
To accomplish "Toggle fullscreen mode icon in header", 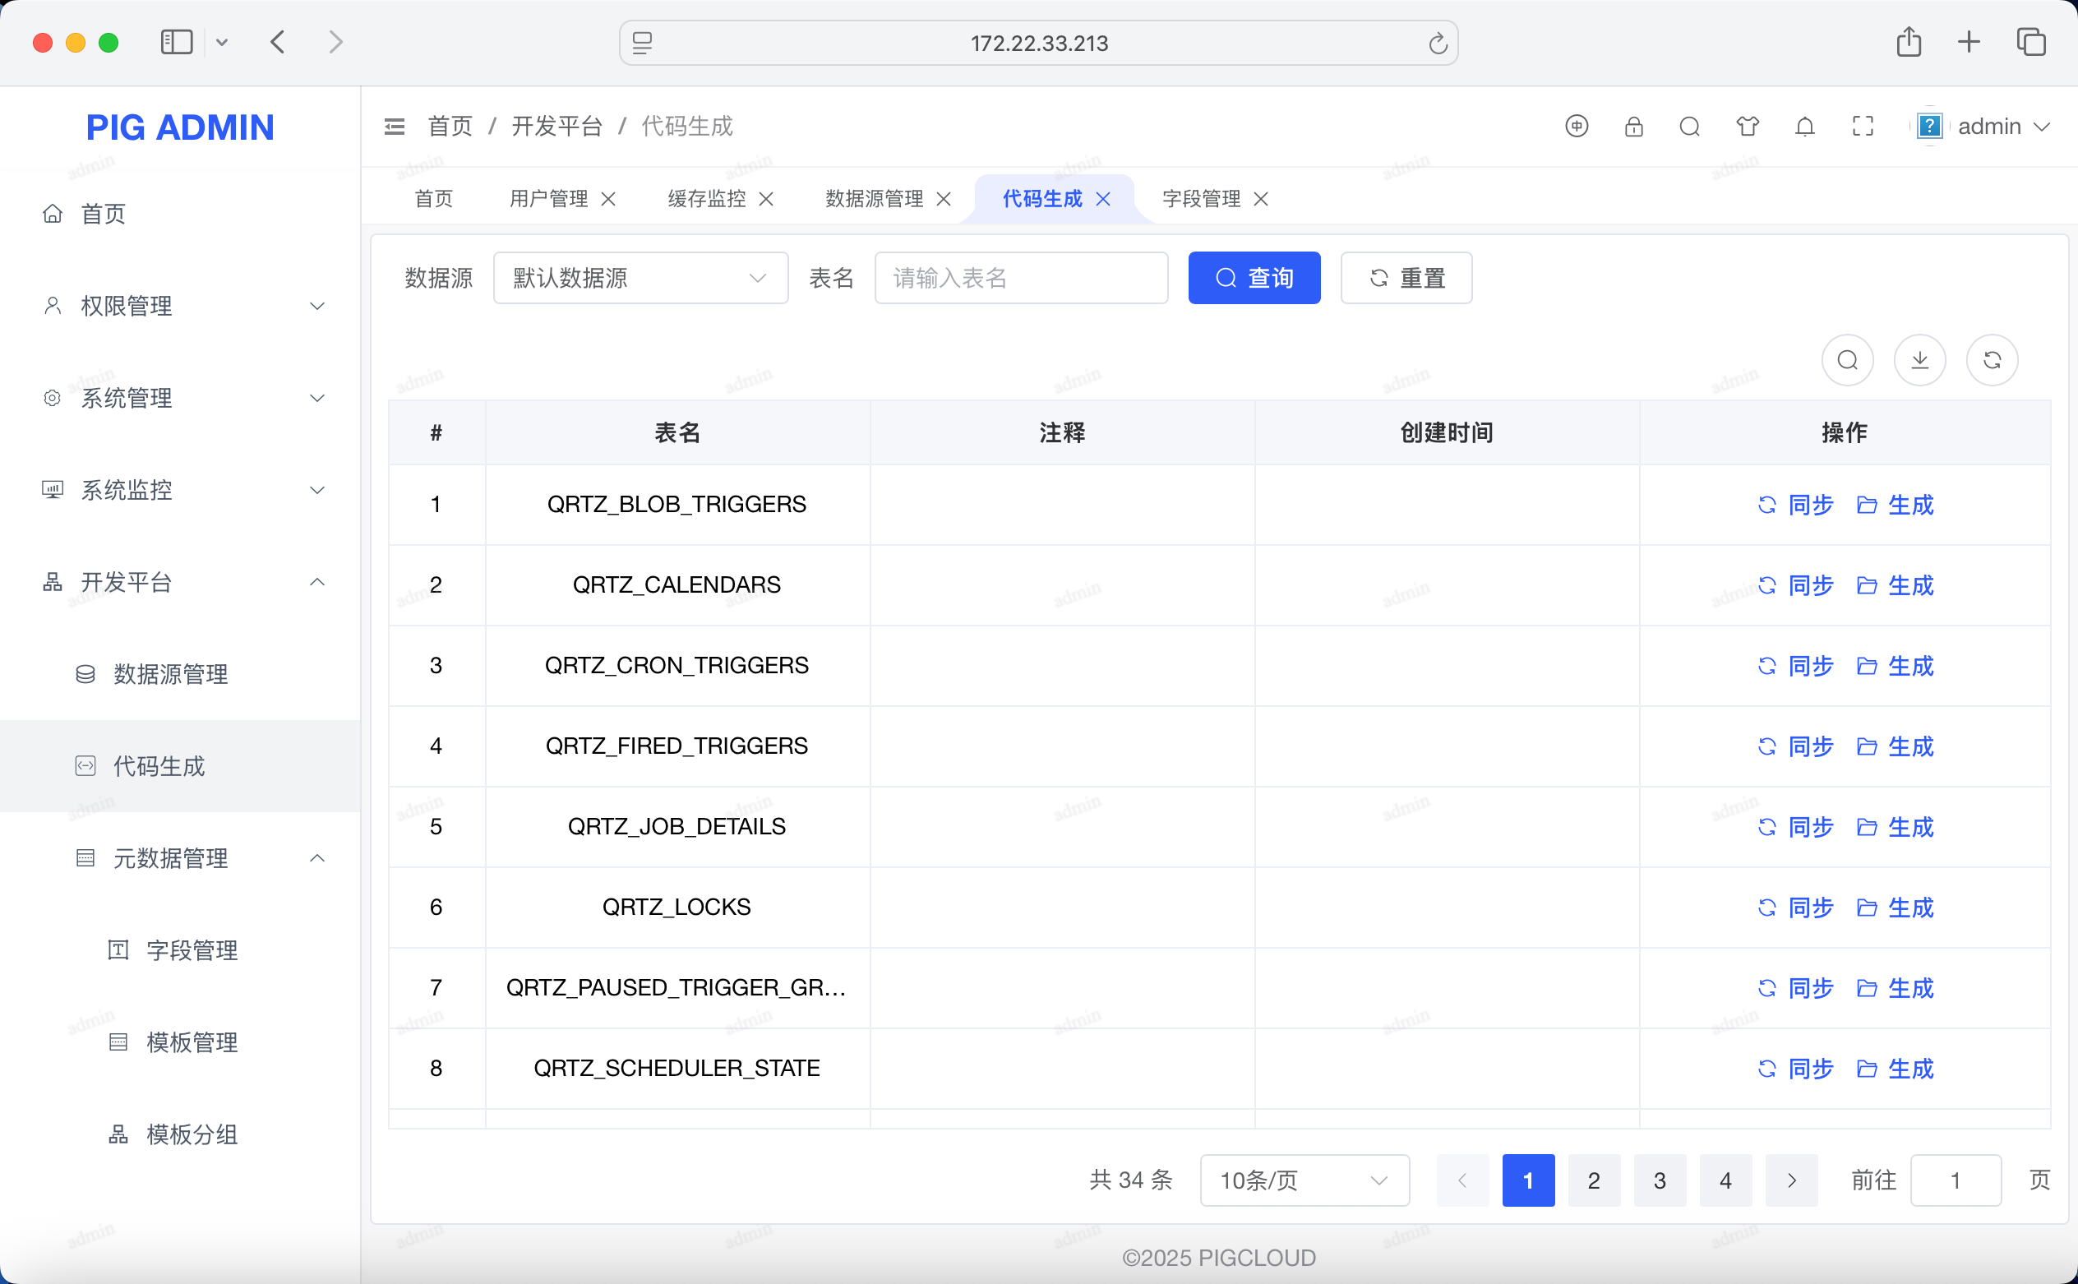I will 1863,127.
